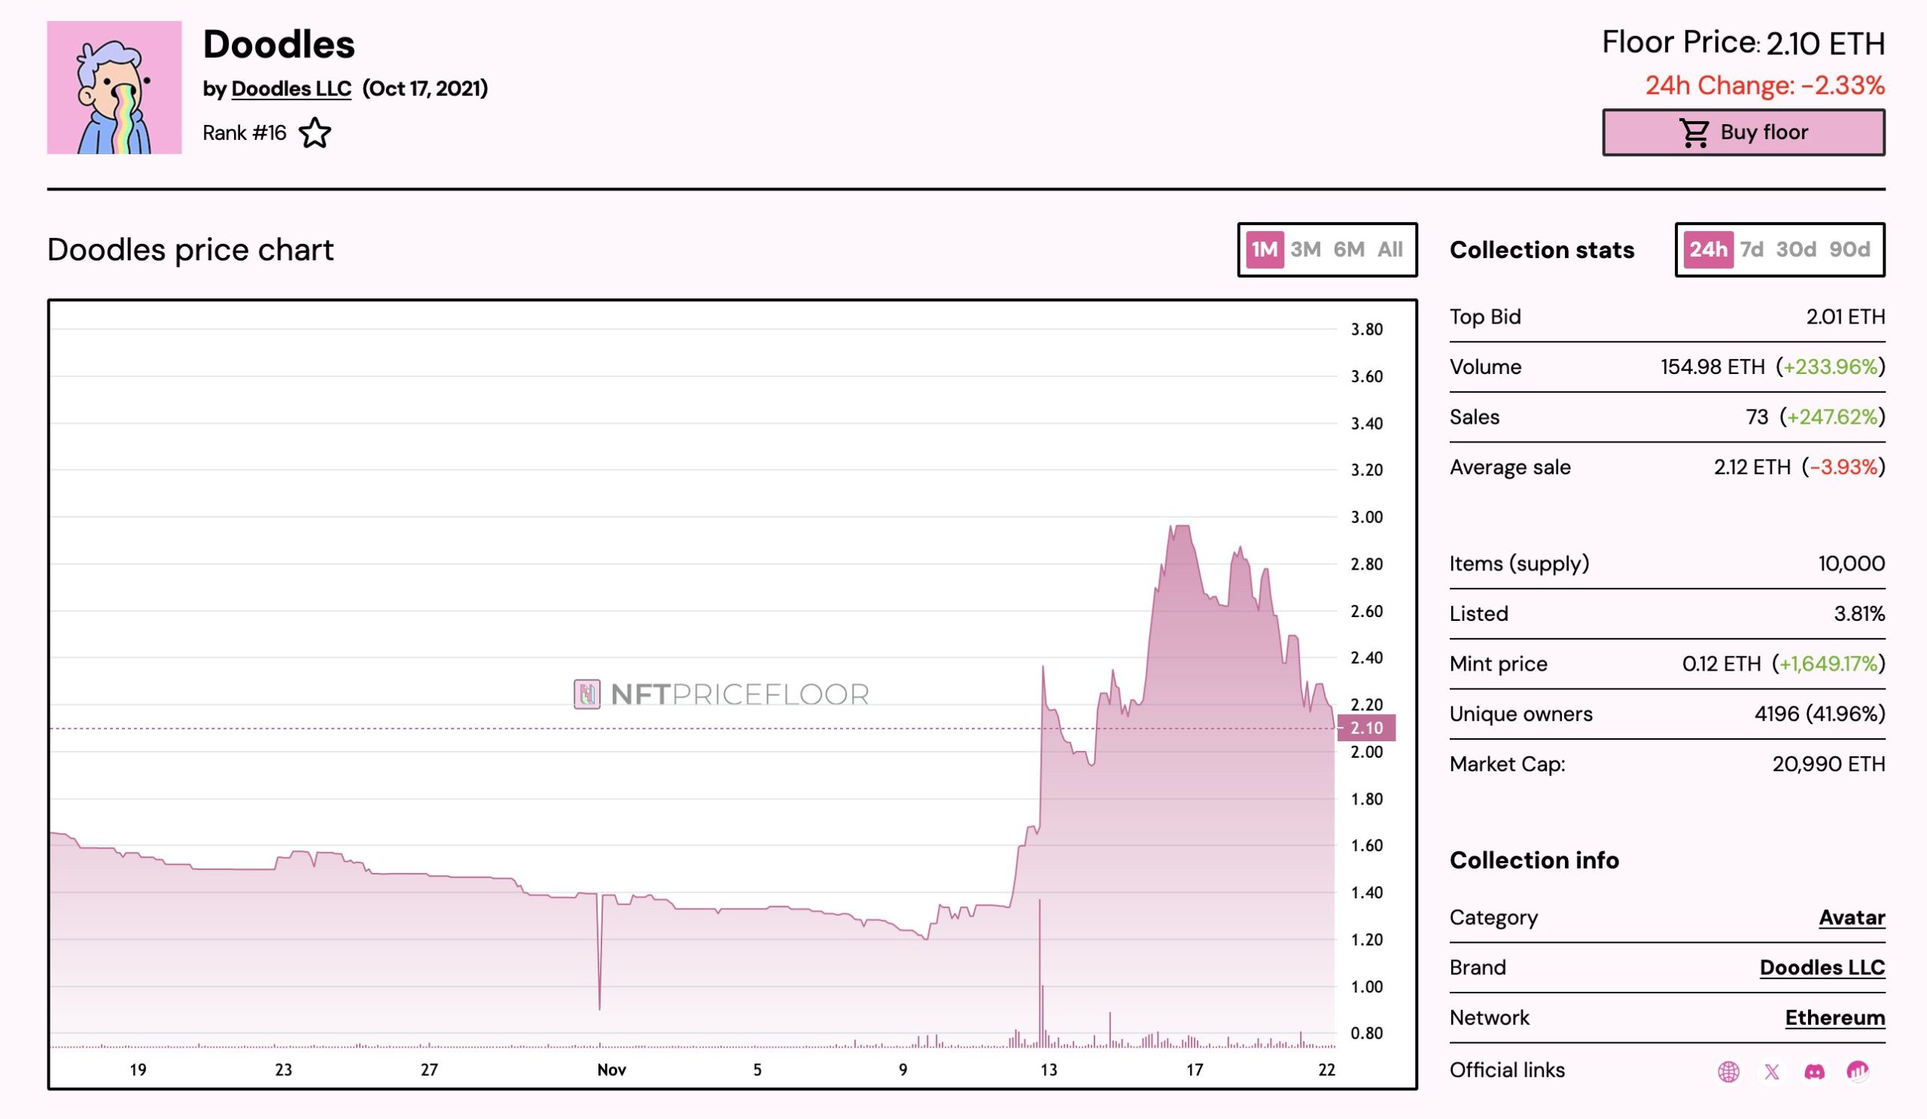Open the X (Twitter) icon in Official links
Screen dimensions: 1927x1119
(1772, 1072)
